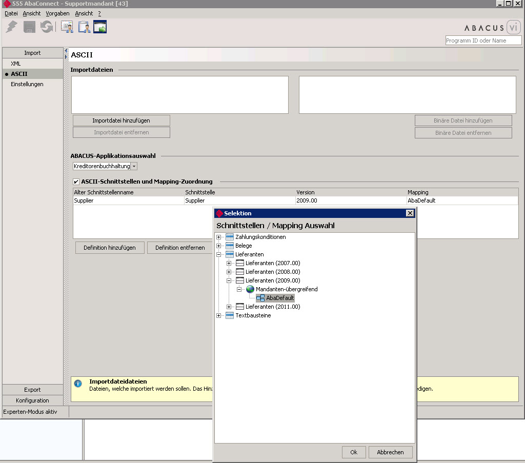
Task: Expand Lieferanten (2008.00) node
Action: coord(229,272)
